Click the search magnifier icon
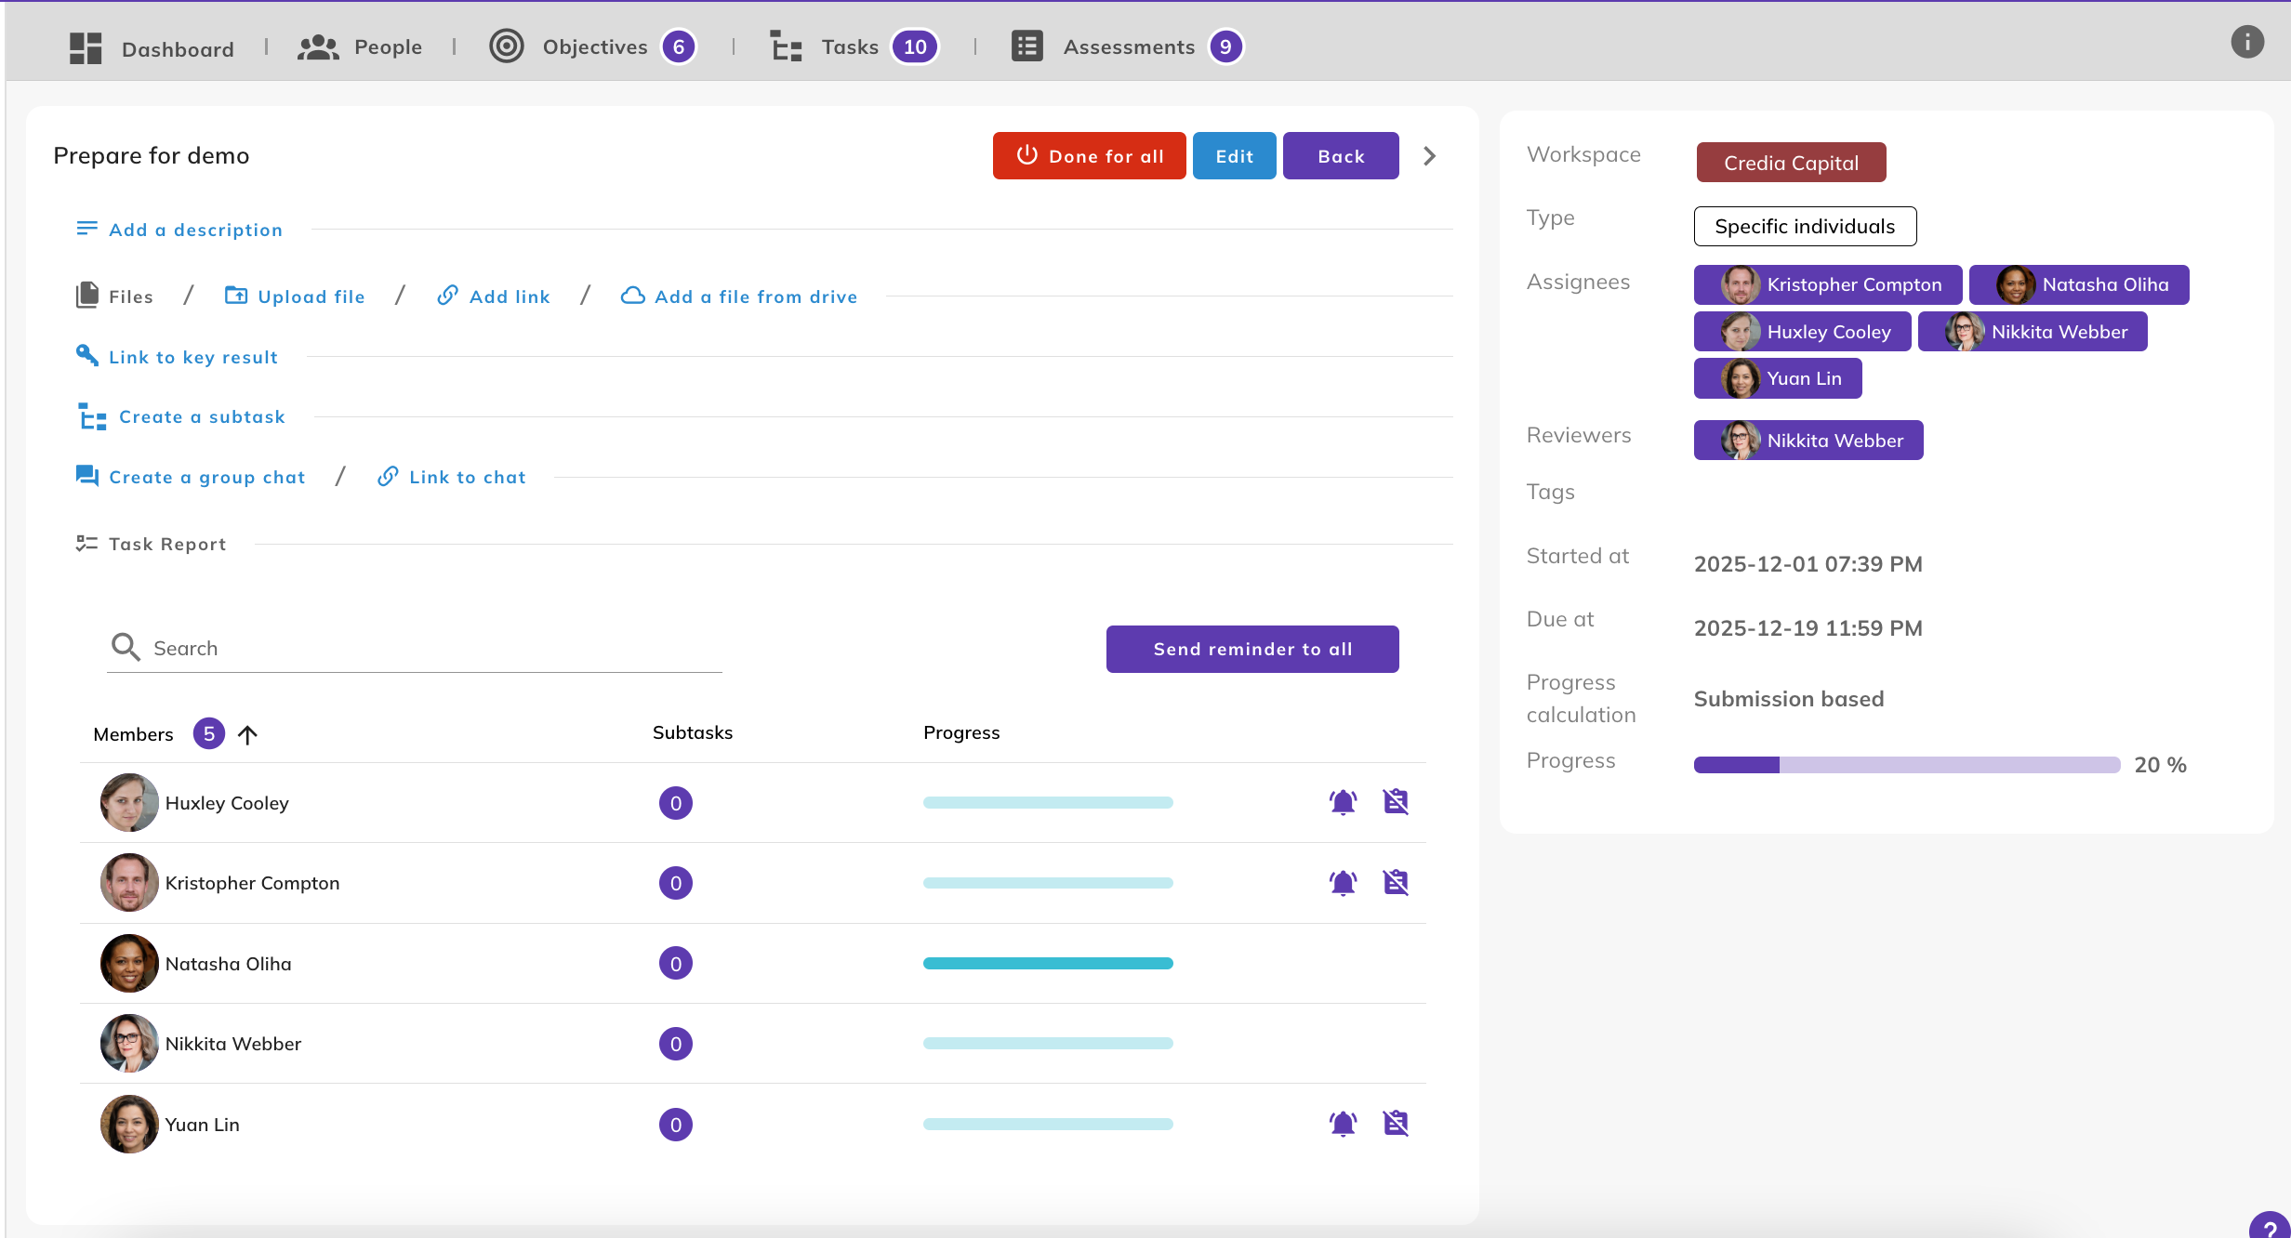This screenshot has width=2291, height=1238. pos(126,647)
